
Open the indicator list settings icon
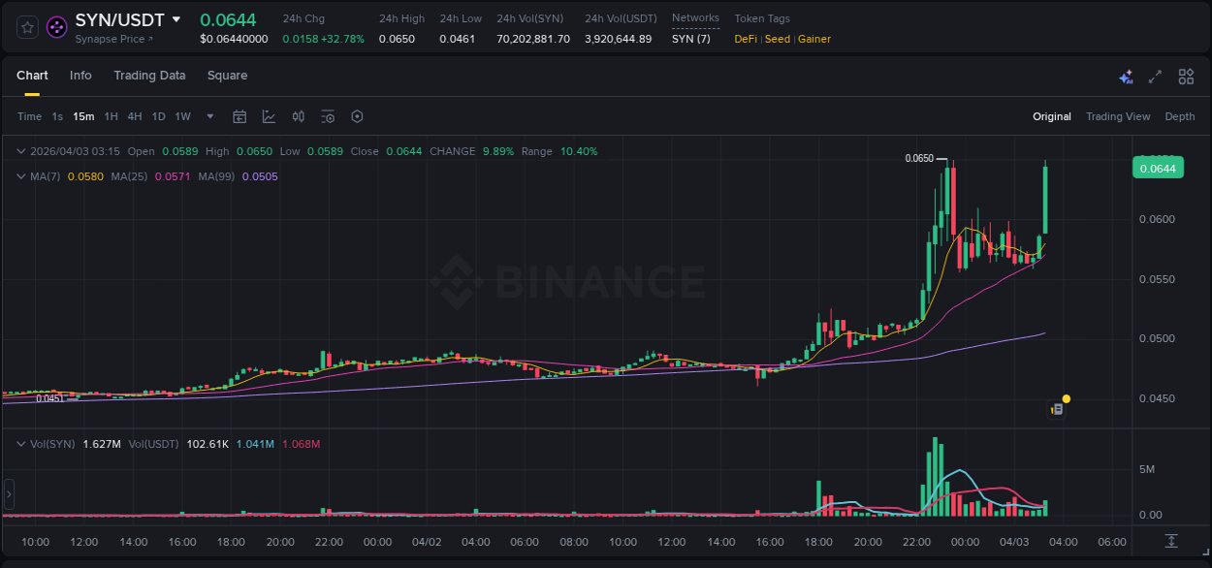click(x=328, y=116)
